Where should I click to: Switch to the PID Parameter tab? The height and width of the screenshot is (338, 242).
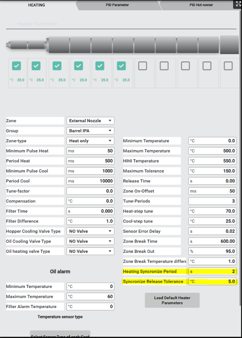tap(117, 5)
